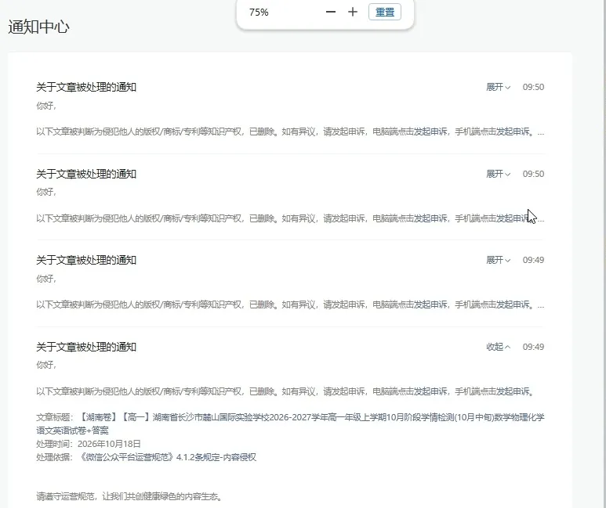Zoom out with the minus icon

(331, 12)
